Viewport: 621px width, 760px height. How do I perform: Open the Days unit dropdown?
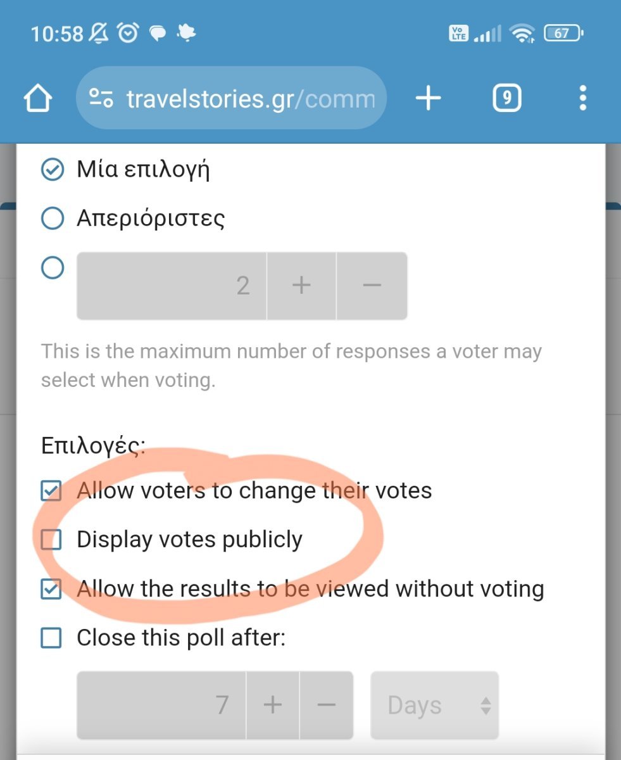[x=435, y=705]
